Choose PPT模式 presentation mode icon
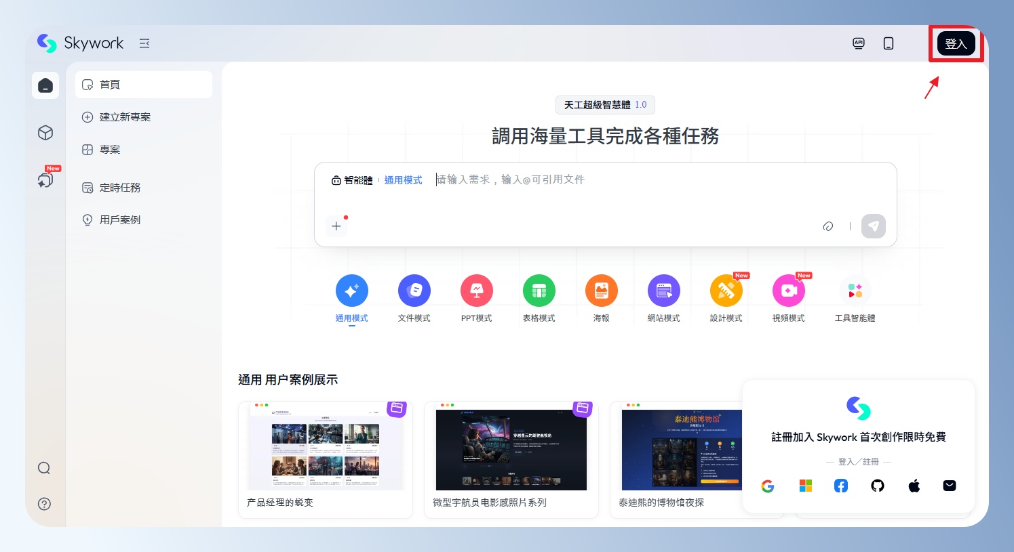This screenshot has height=552, width=1014. (476, 291)
